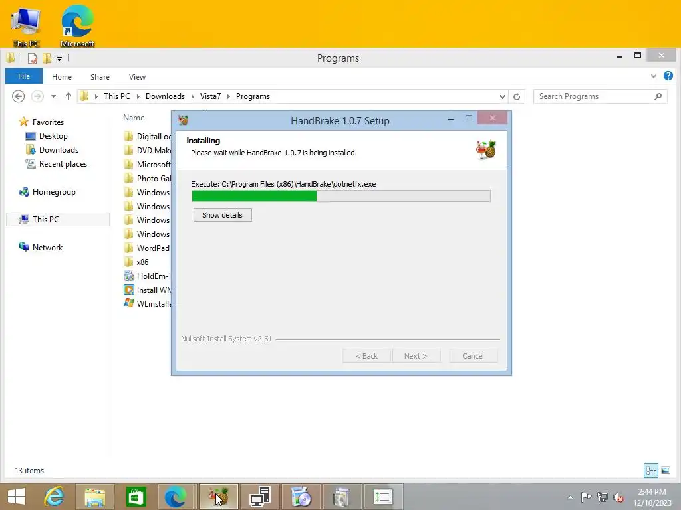This screenshot has height=510, width=681.
Task: Click the greyed-out Back button
Action: [x=366, y=356]
